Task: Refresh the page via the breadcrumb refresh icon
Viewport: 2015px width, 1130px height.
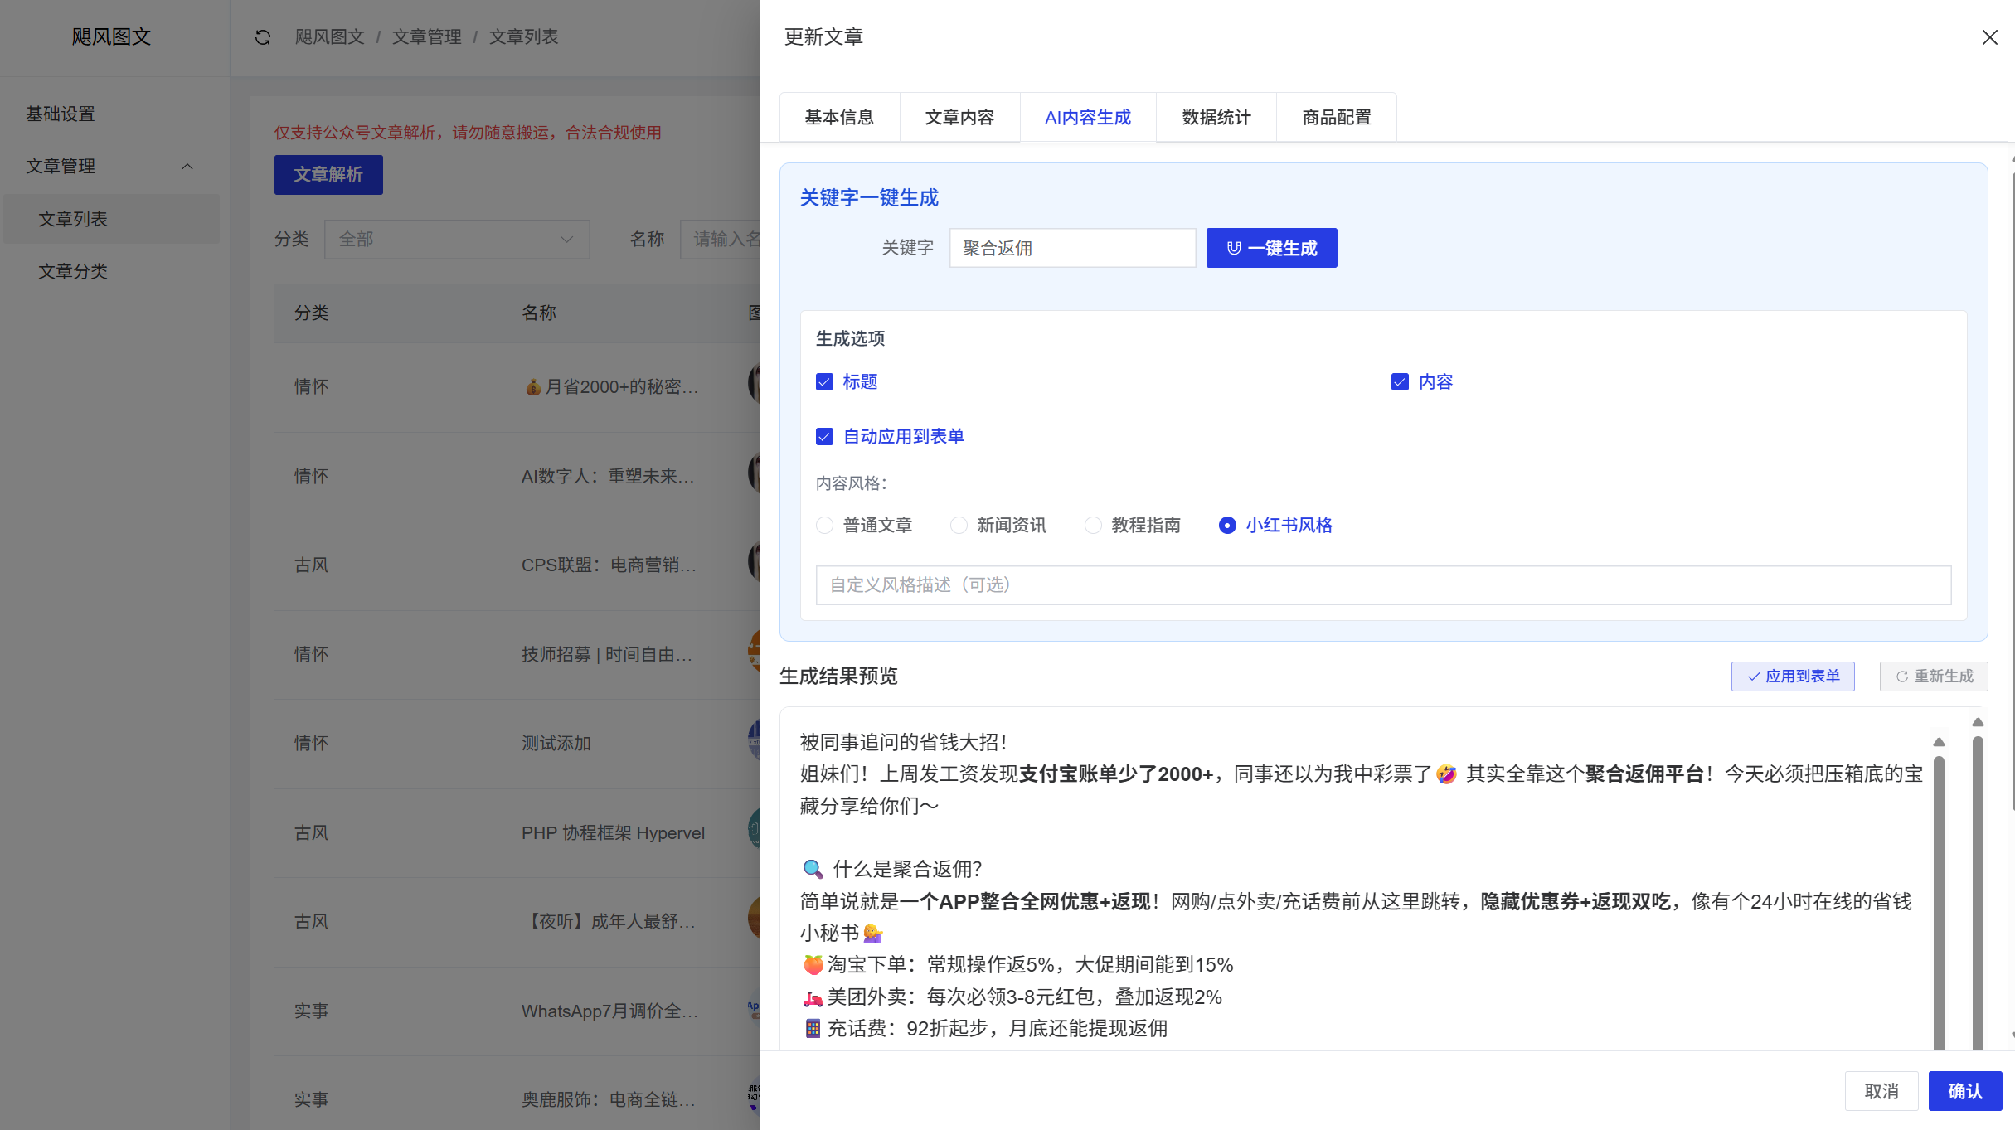Action: pos(262,36)
